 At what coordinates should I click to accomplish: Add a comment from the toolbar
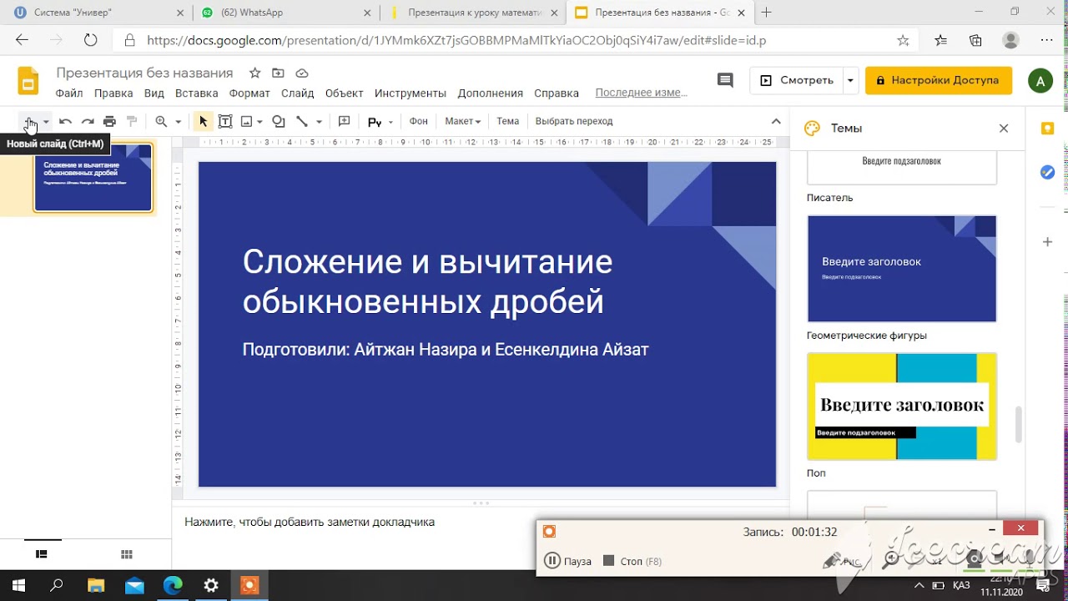344,122
